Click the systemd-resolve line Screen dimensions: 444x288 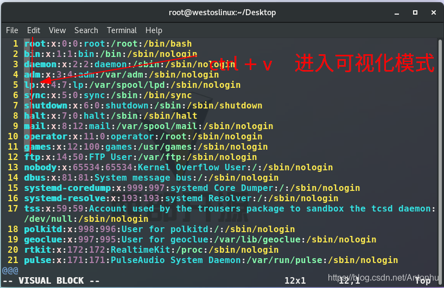click(x=181, y=199)
